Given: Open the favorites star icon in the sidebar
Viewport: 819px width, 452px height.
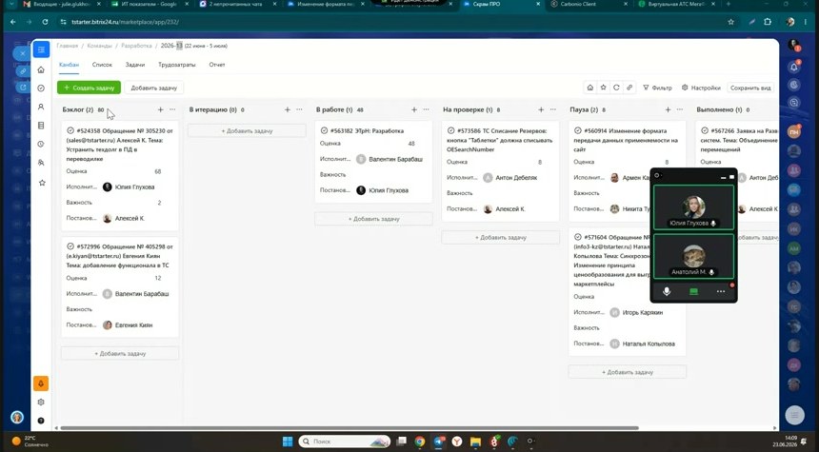Looking at the screenshot, I should point(42,183).
